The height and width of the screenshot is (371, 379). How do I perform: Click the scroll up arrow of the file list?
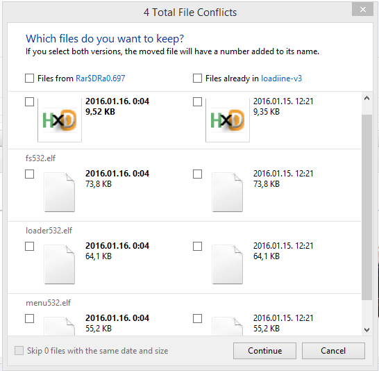tap(367, 98)
